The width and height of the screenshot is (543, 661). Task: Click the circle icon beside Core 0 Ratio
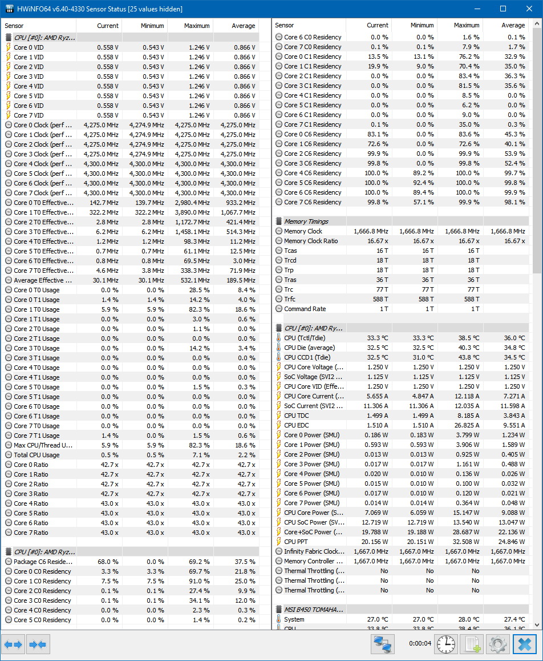tap(9, 465)
